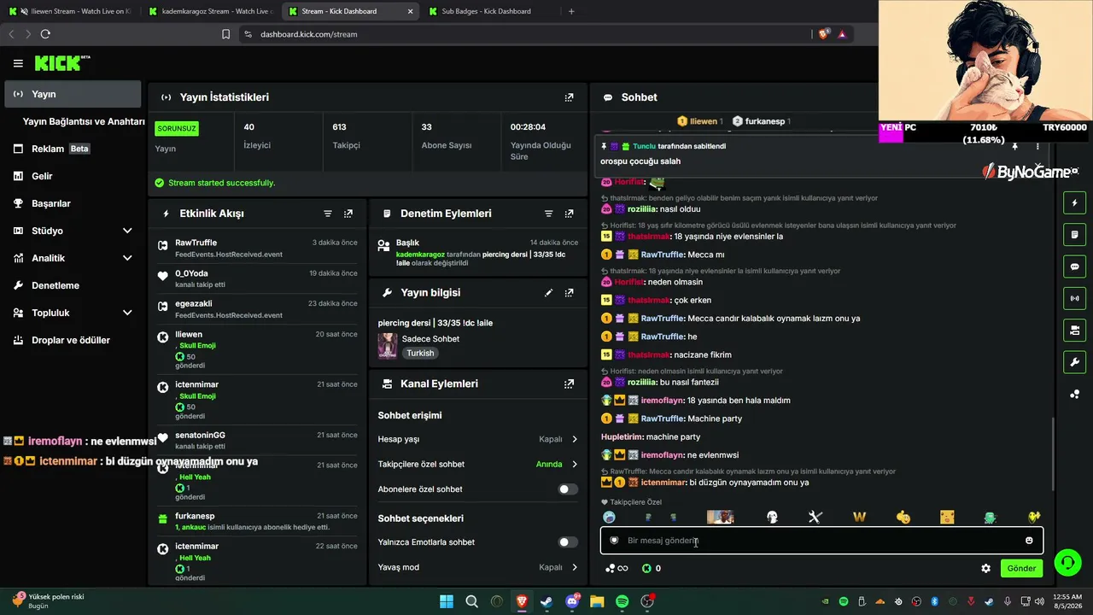Open chat settings gear icon

986,568
